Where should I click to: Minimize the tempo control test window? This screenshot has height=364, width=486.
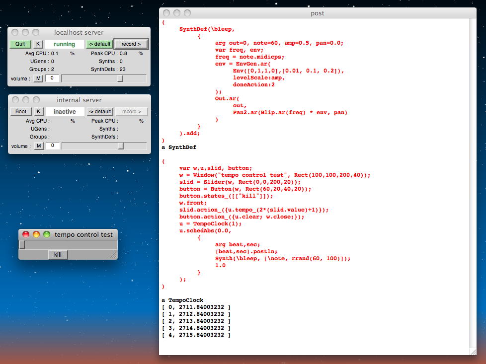point(36,234)
